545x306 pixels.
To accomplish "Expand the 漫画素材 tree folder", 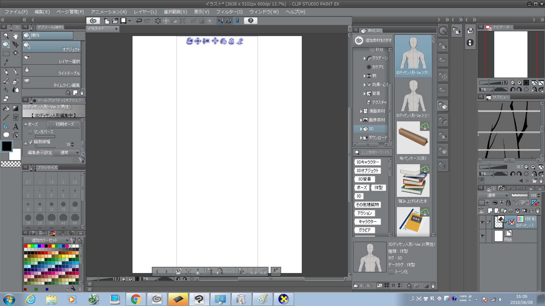I will pyautogui.click(x=361, y=111).
